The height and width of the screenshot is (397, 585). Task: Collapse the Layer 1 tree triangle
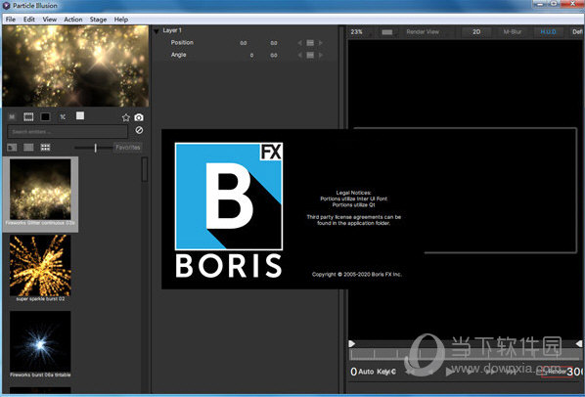(x=157, y=31)
